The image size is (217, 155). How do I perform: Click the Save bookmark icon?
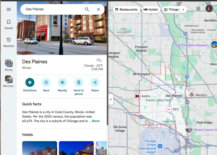(x=46, y=82)
